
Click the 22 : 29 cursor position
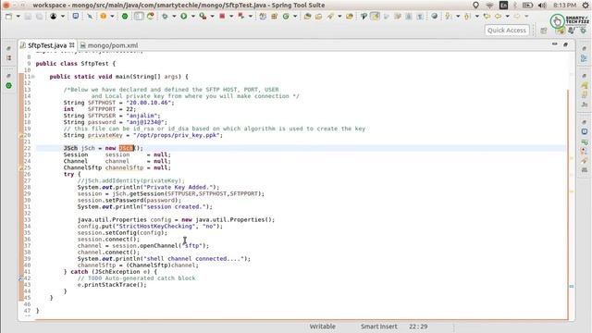[x=418, y=327]
